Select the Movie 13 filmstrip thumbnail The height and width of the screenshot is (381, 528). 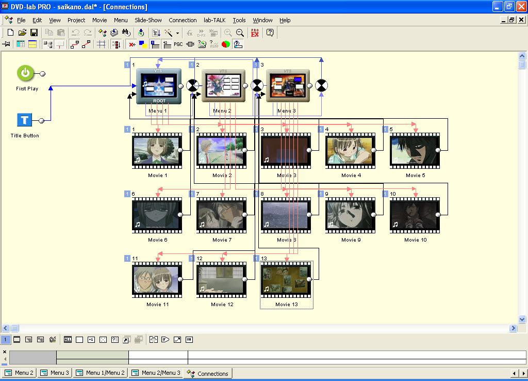[x=286, y=280]
